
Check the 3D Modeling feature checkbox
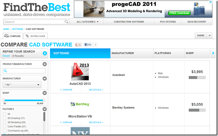point(4,122)
